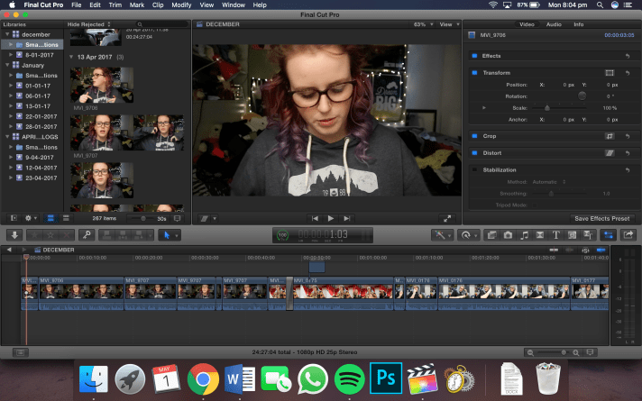Switch to the Audio inspector tab
This screenshot has height=401, width=642.
click(553, 23)
